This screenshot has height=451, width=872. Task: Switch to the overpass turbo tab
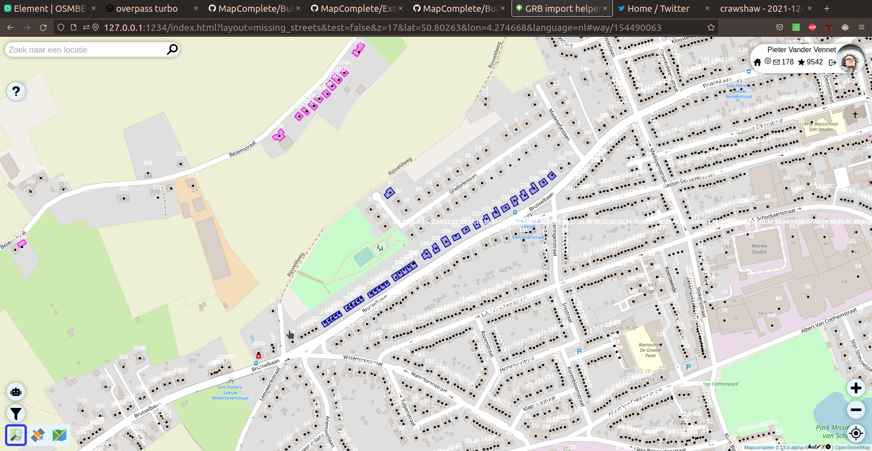click(146, 9)
